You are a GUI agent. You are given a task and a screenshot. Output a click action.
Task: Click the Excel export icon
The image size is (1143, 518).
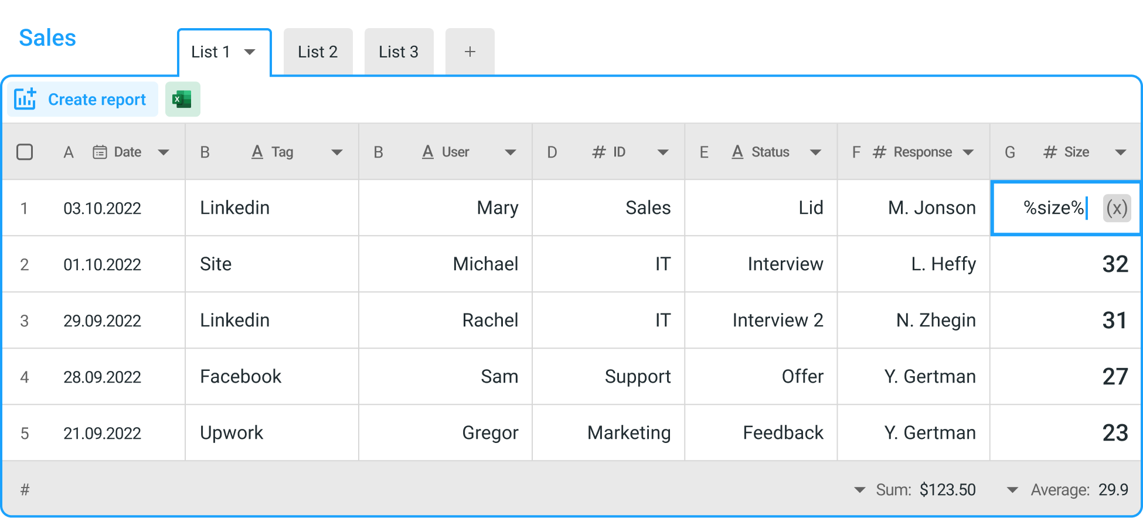click(182, 100)
